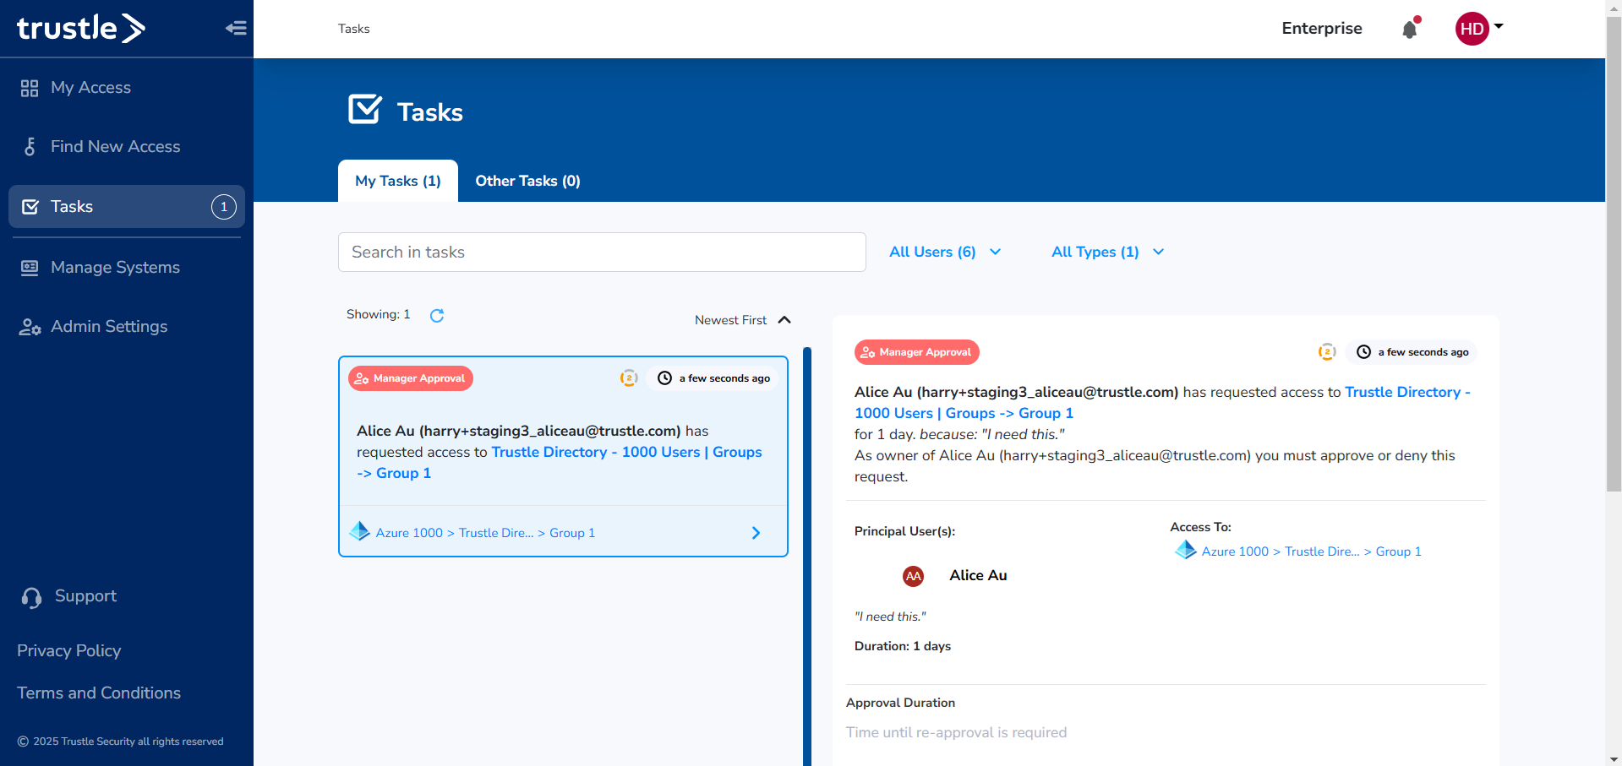
Task: Click the Support headset icon
Action: click(31, 598)
